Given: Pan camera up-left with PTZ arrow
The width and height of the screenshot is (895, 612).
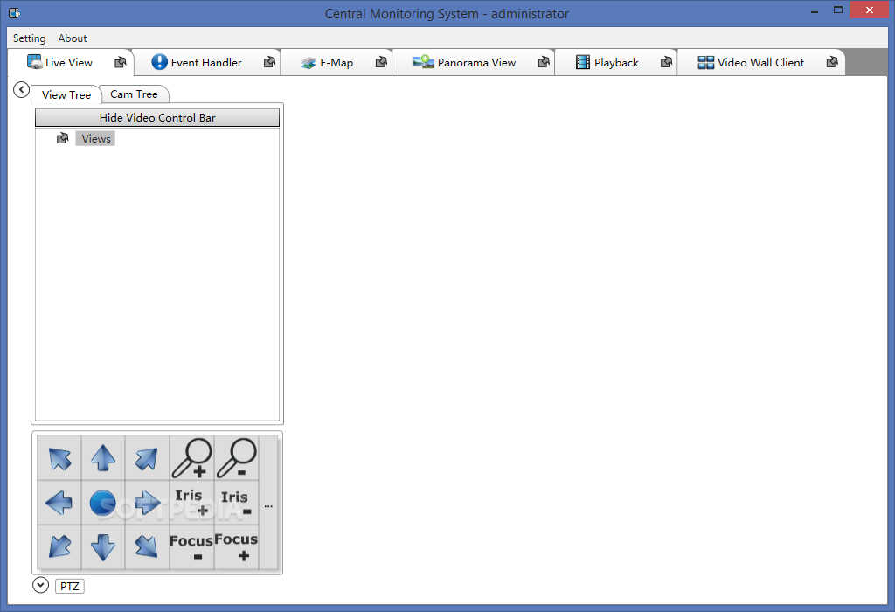Looking at the screenshot, I should [59, 458].
